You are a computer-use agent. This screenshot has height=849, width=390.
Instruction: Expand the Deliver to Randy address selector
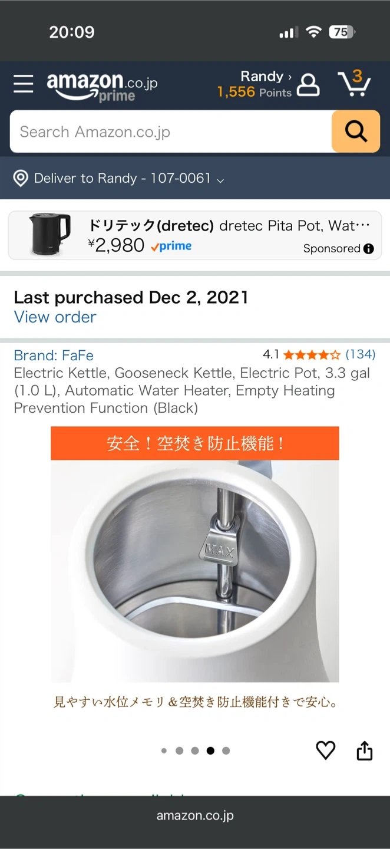click(220, 180)
